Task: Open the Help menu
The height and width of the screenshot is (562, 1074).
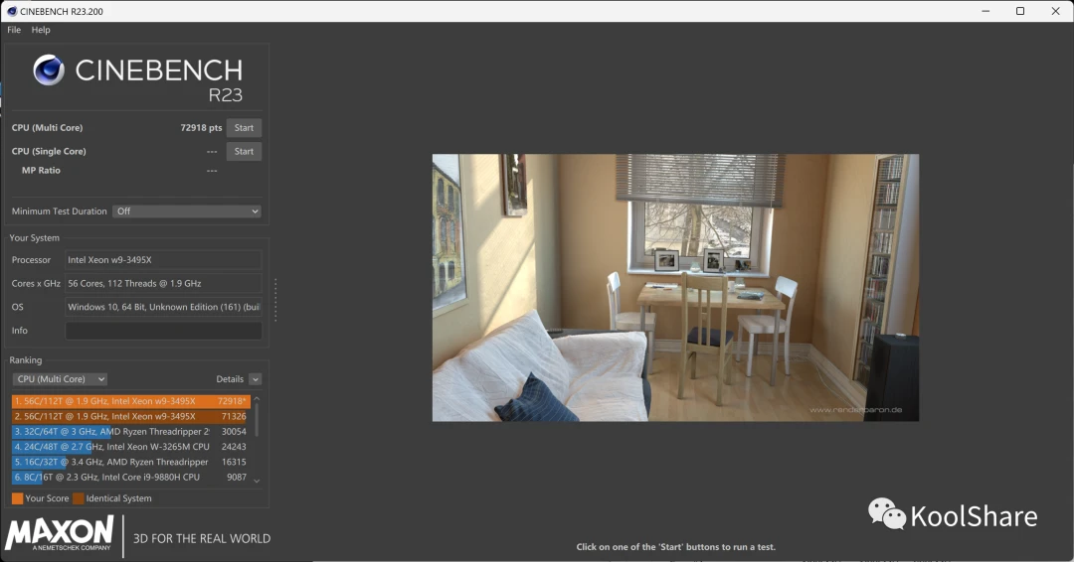Action: [x=41, y=30]
